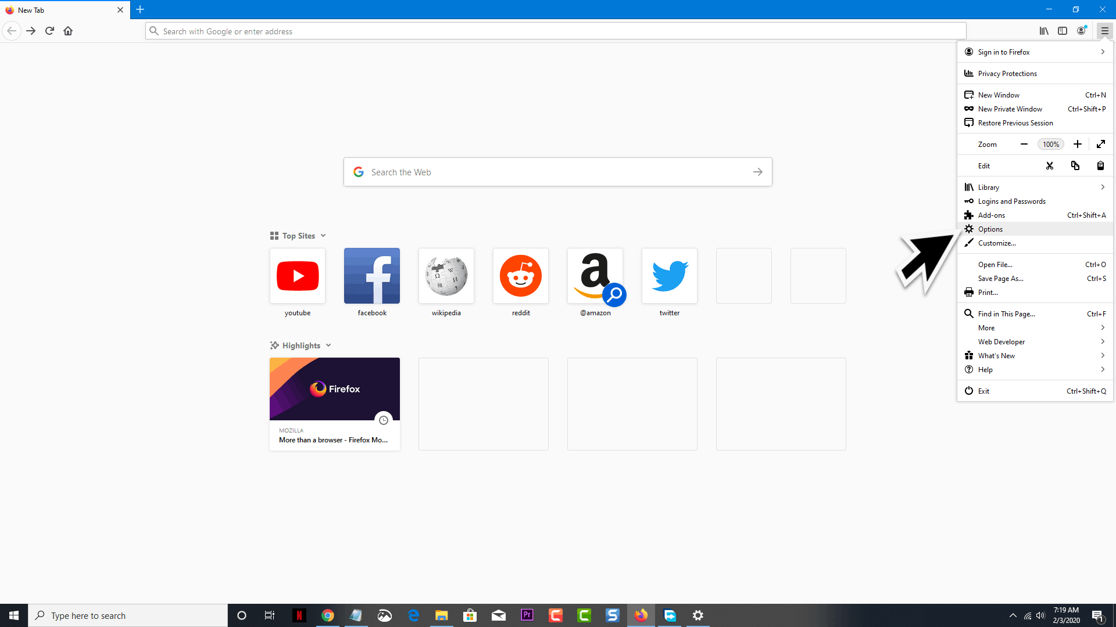The image size is (1116, 627).
Task: Open the Firefox Mozilla highlight card
Action: [x=335, y=404]
